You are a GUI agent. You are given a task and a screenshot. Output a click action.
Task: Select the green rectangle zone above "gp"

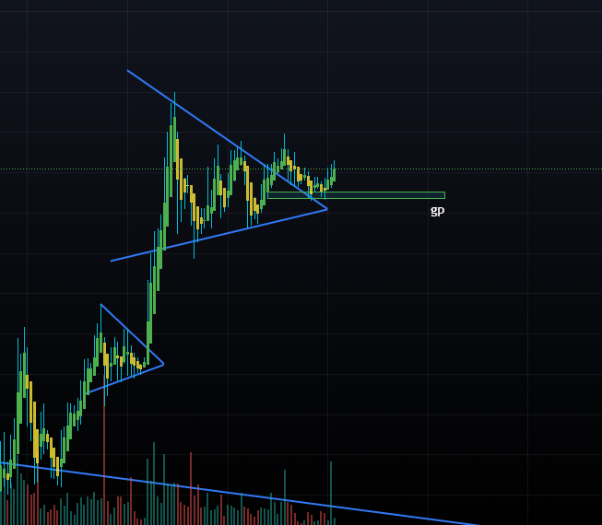click(356, 195)
